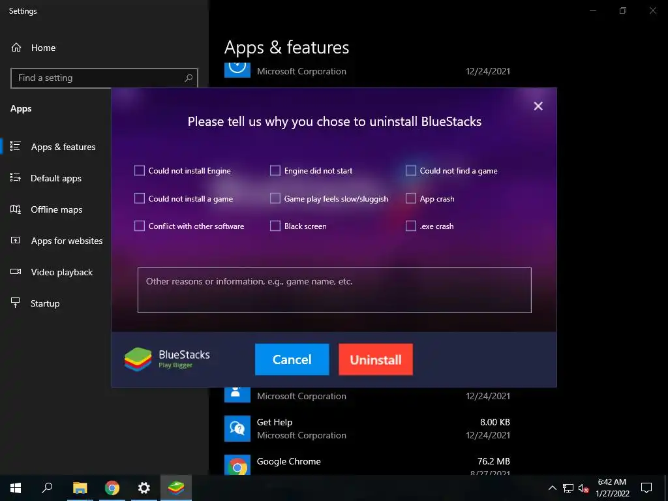The width and height of the screenshot is (668, 501).
Task: Click the Settings gear on taskbar
Action: pyautogui.click(x=144, y=488)
